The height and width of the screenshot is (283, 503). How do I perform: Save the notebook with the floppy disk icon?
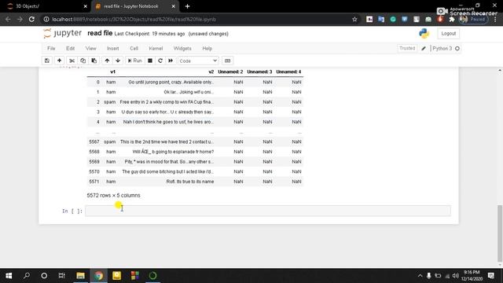pyautogui.click(x=47, y=61)
